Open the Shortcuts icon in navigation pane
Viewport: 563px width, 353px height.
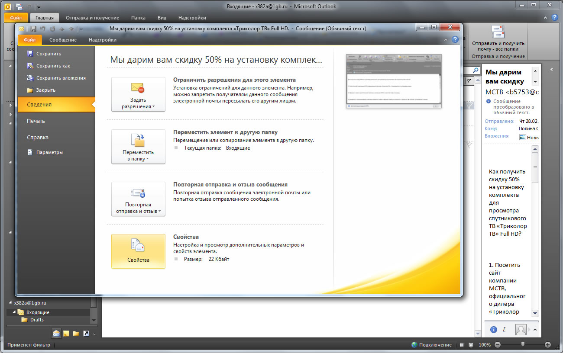coord(86,333)
